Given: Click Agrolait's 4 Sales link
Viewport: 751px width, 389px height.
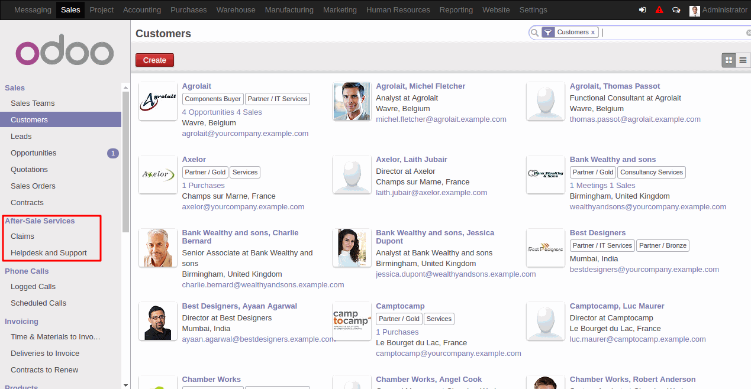Looking at the screenshot, I should click(249, 112).
